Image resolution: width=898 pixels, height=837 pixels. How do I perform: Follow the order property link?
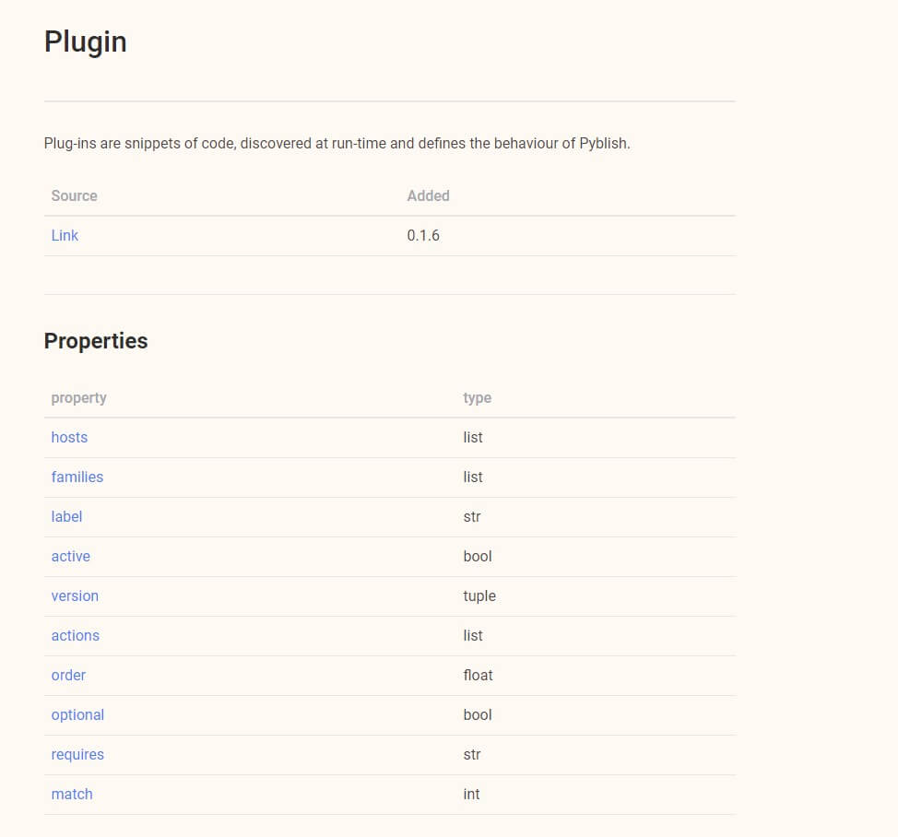68,675
